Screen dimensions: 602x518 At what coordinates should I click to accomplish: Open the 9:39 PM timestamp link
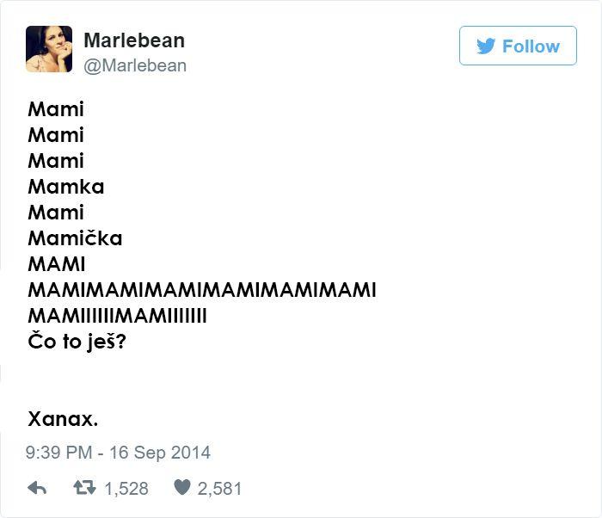118,452
